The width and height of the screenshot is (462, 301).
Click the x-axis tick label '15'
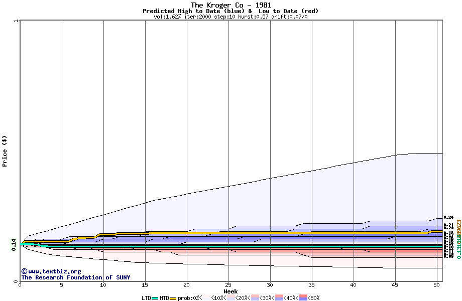click(x=145, y=285)
